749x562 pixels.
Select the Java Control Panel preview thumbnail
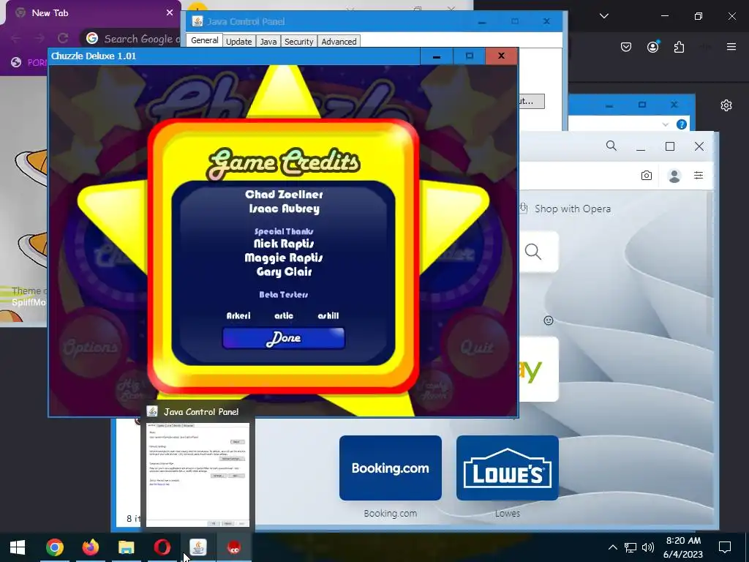197,474
